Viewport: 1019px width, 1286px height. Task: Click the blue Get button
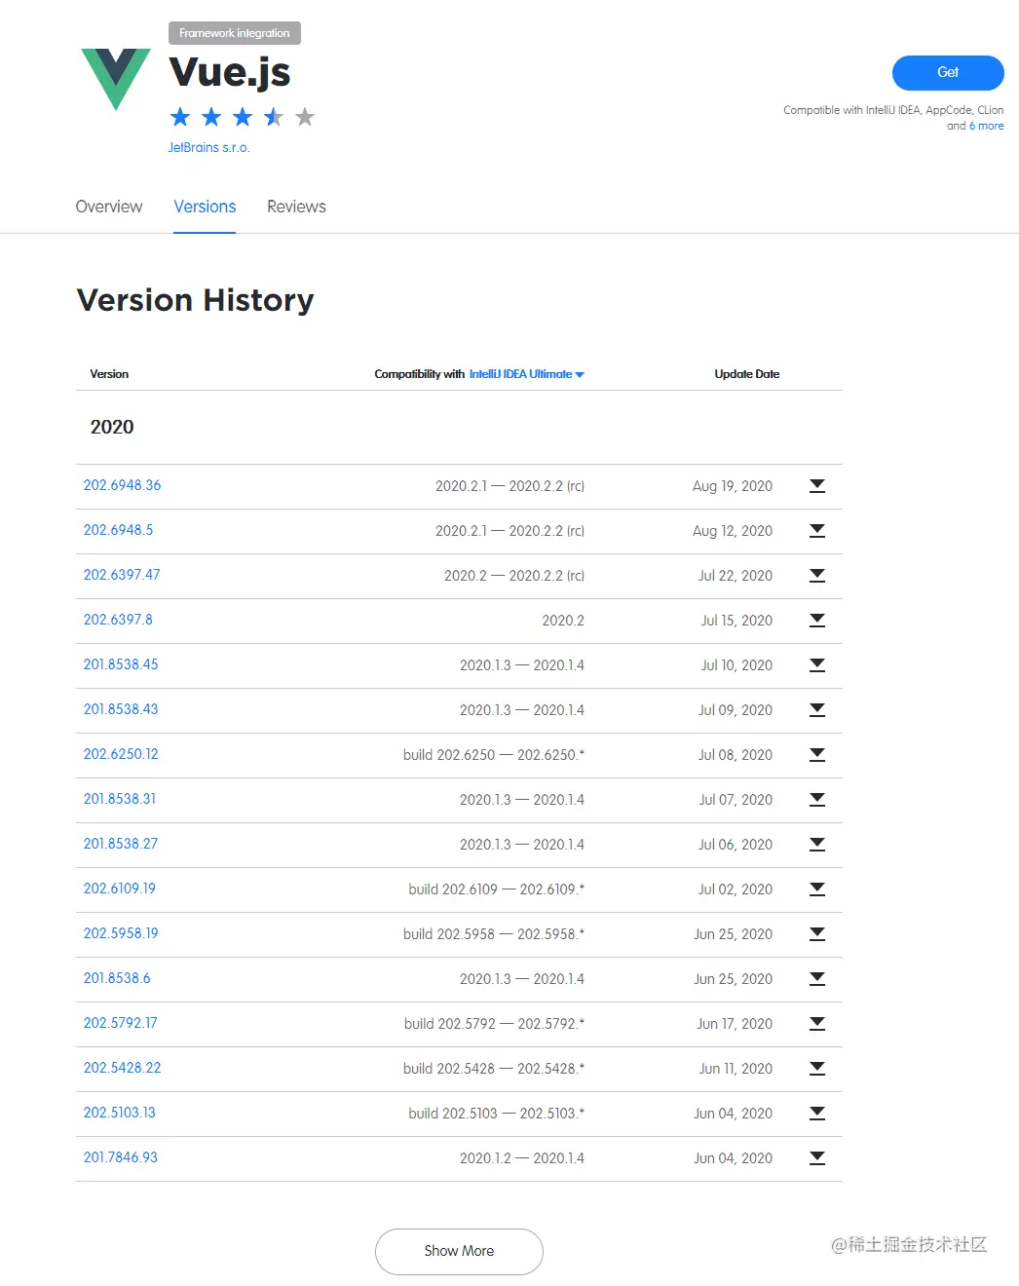pyautogui.click(x=948, y=73)
